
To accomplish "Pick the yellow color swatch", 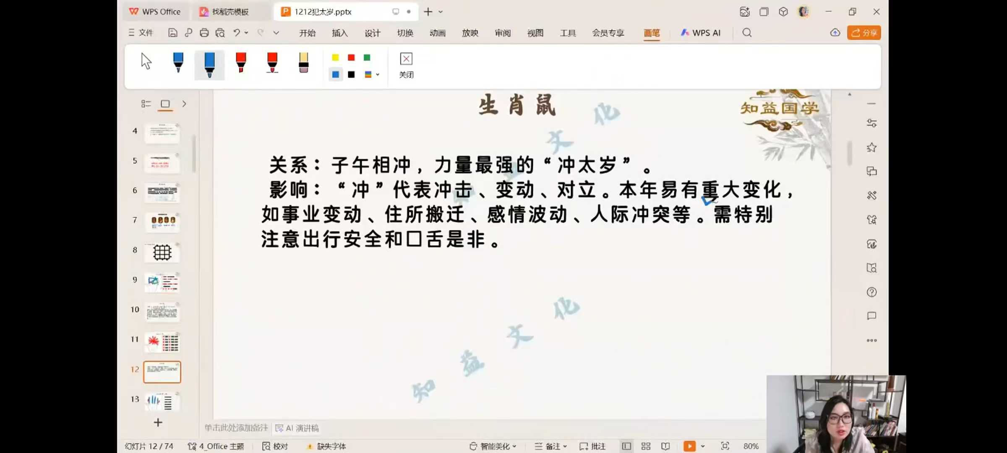I will tap(335, 57).
